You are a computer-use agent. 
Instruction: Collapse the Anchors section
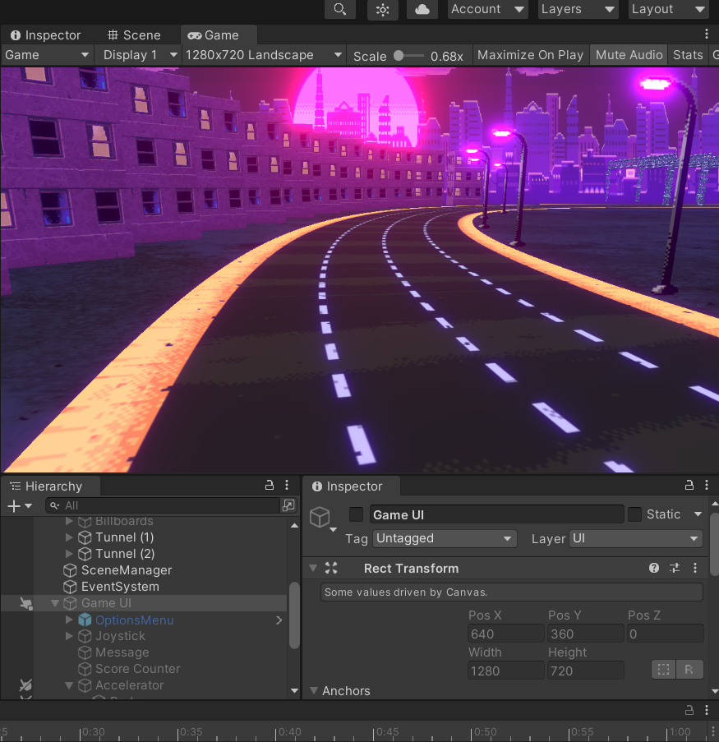click(313, 691)
